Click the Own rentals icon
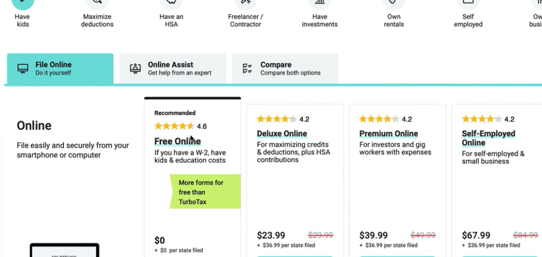 point(394,3)
